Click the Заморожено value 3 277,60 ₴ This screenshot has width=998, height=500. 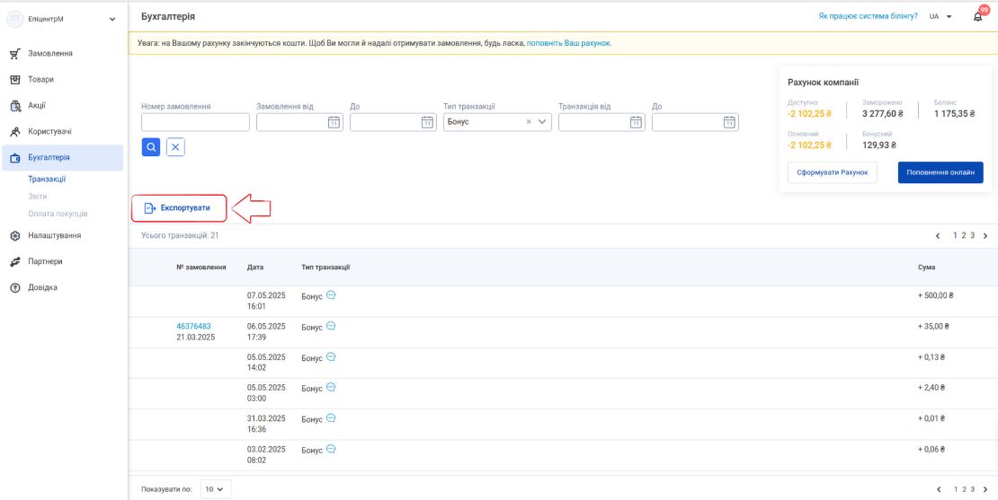[x=883, y=114]
